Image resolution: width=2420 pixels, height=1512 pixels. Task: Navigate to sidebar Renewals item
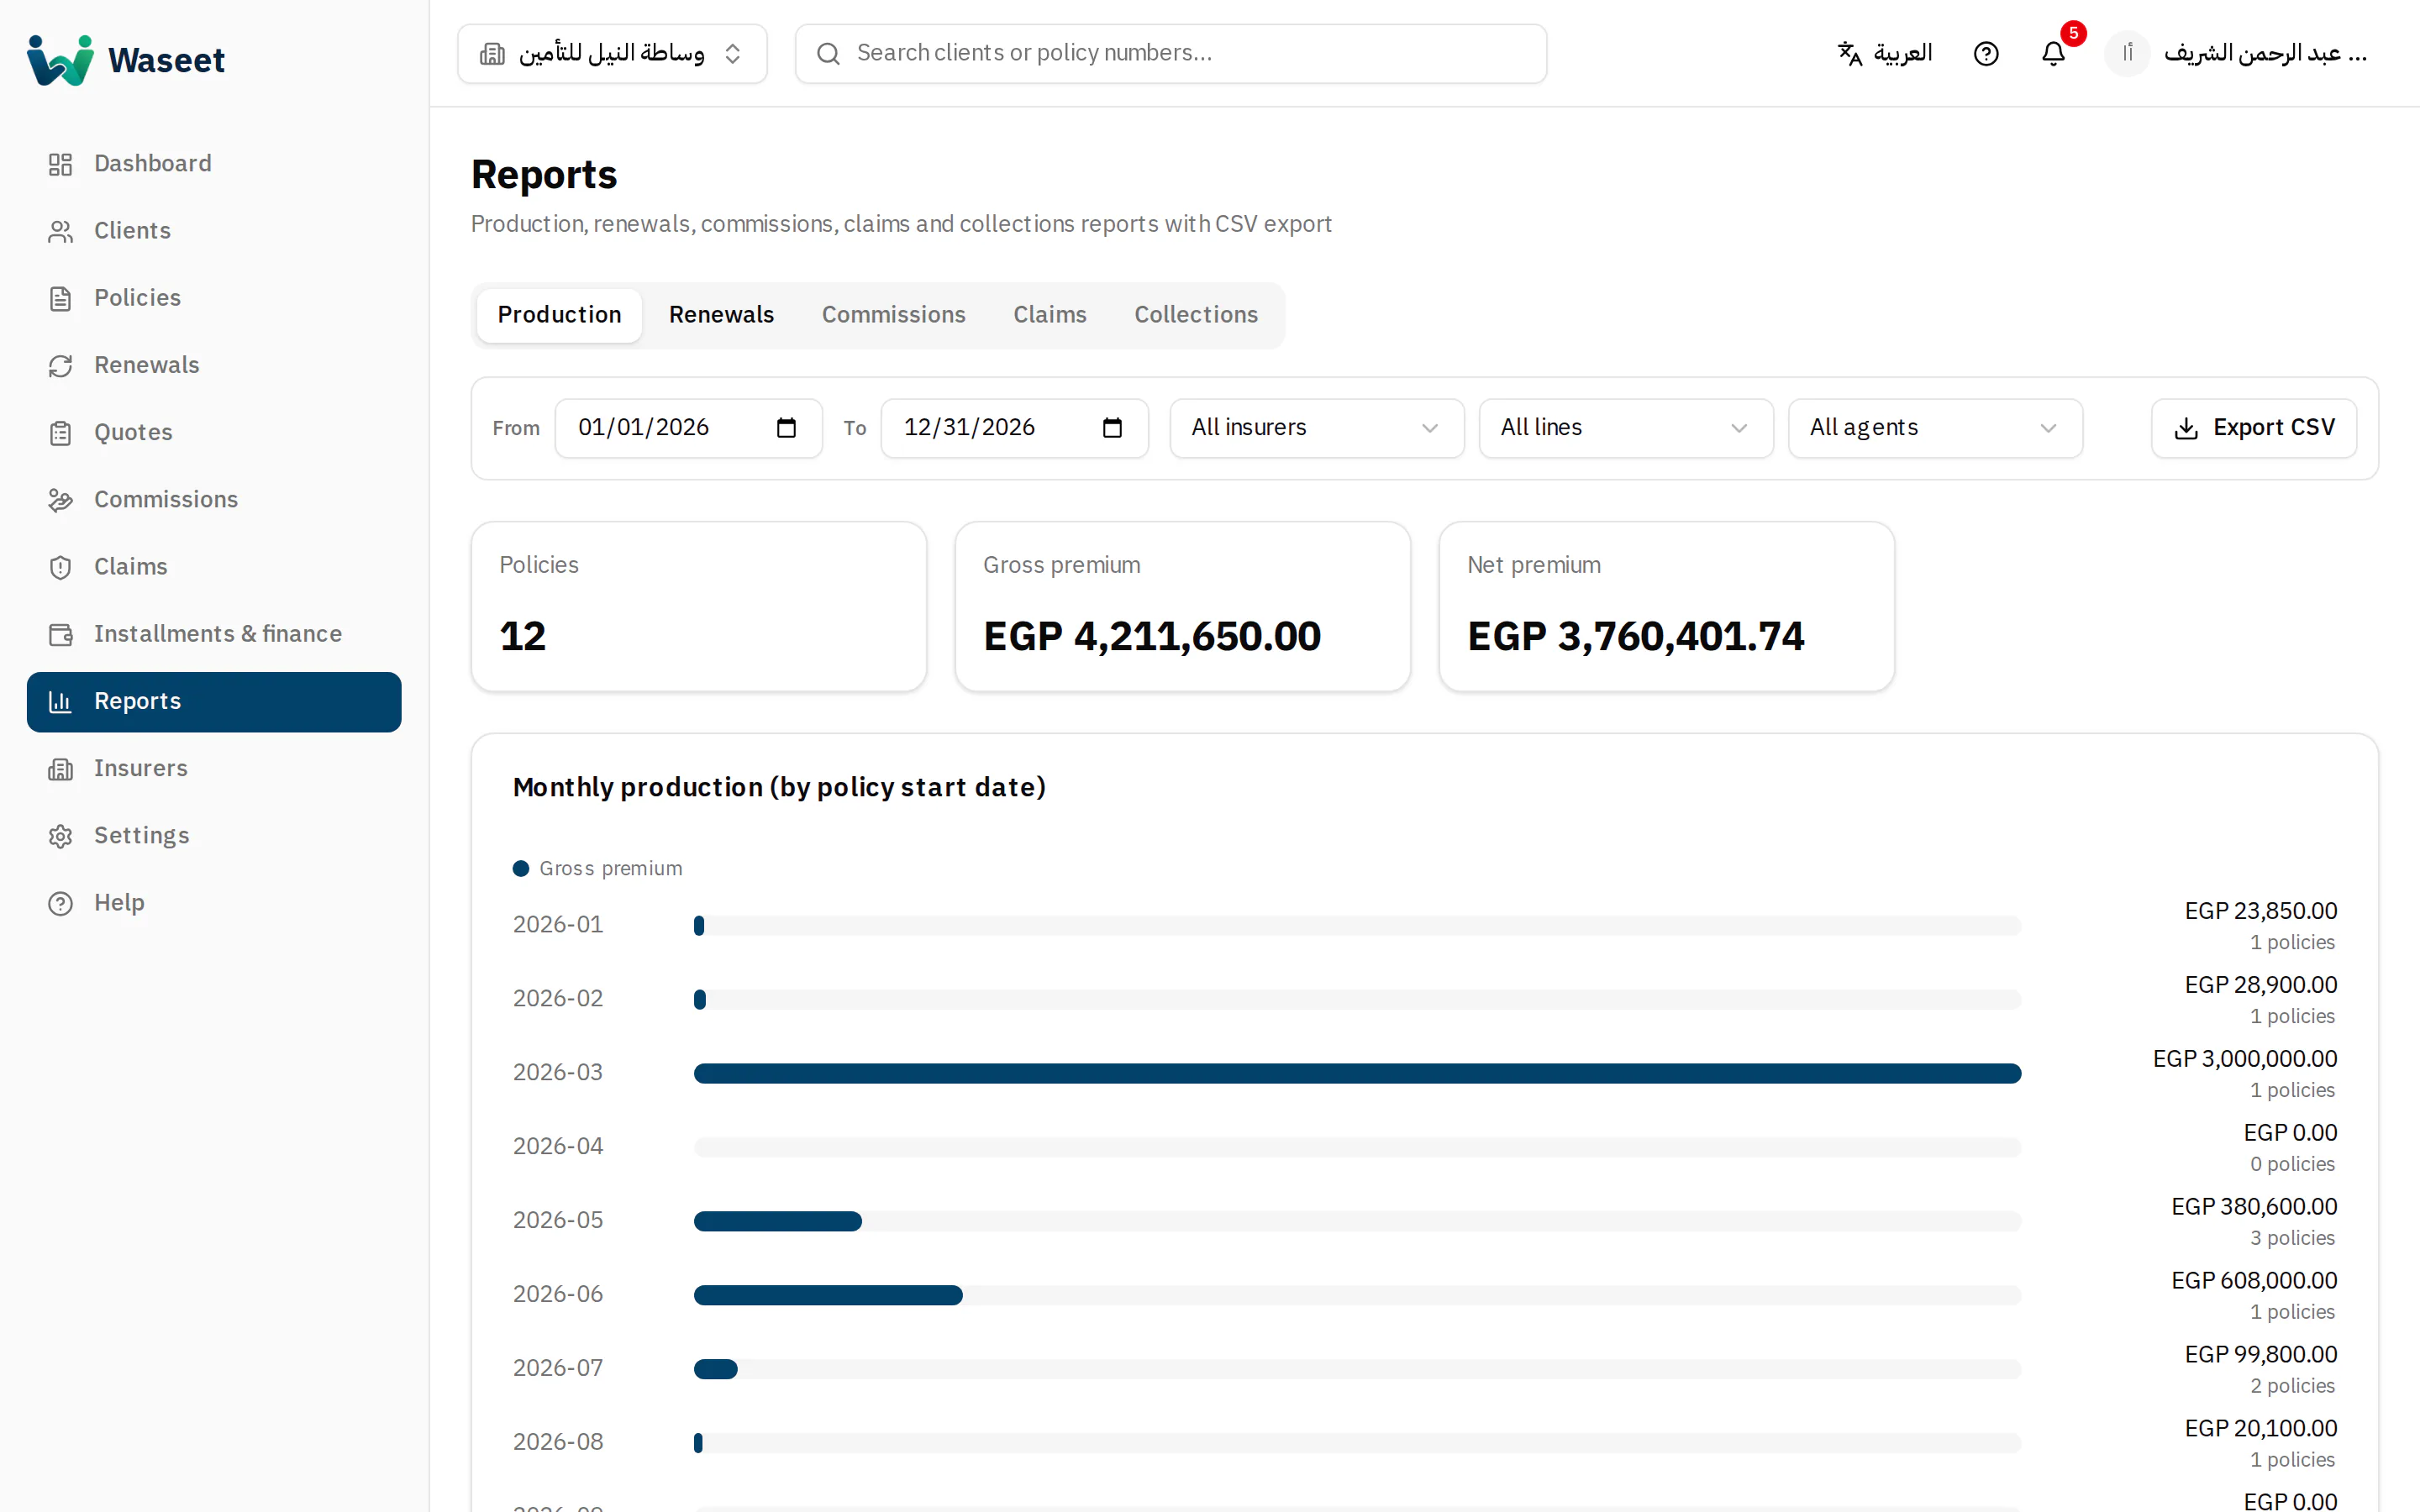click(x=214, y=365)
